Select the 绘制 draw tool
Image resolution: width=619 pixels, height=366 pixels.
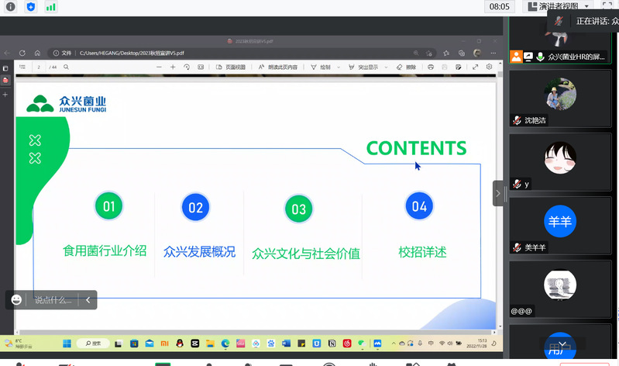321,67
